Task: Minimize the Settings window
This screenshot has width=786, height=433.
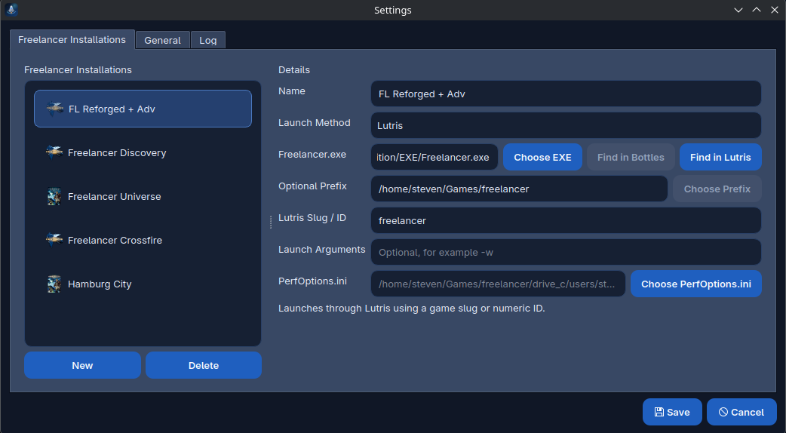Action: pos(738,10)
